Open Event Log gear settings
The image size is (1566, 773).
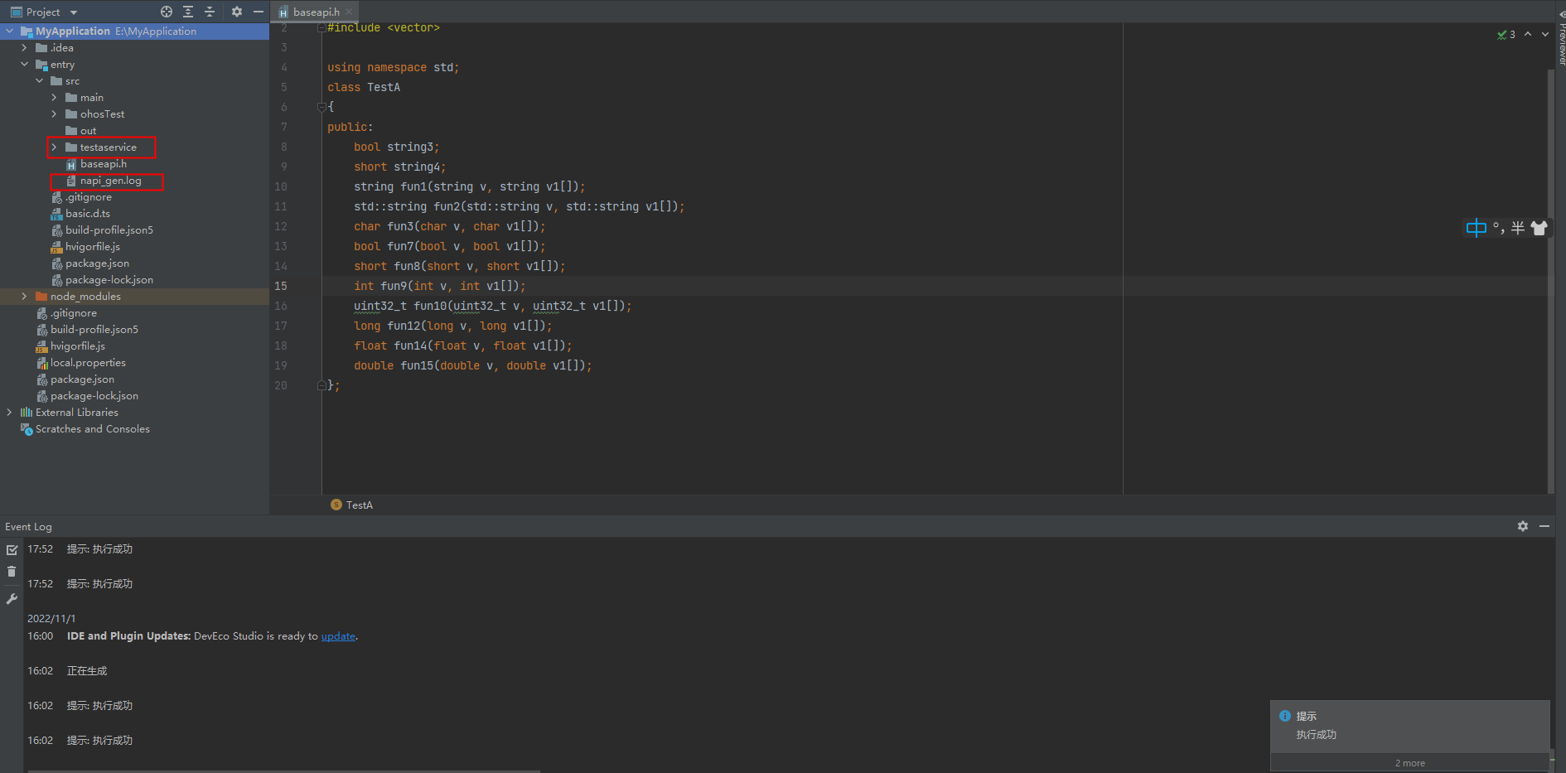pos(1523,526)
